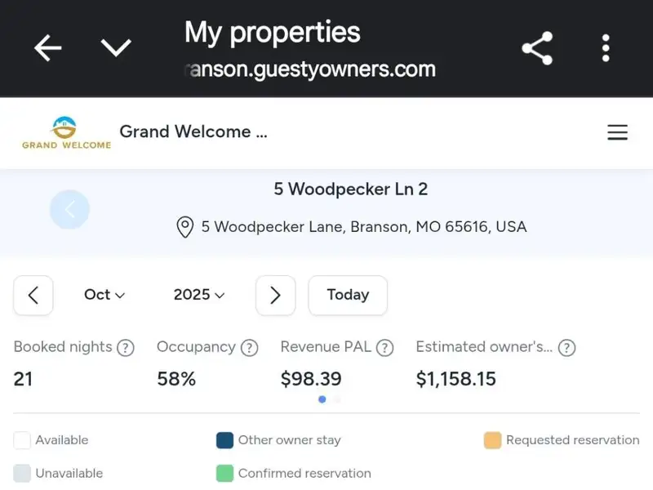Show the Occupancy help info

pyautogui.click(x=250, y=348)
